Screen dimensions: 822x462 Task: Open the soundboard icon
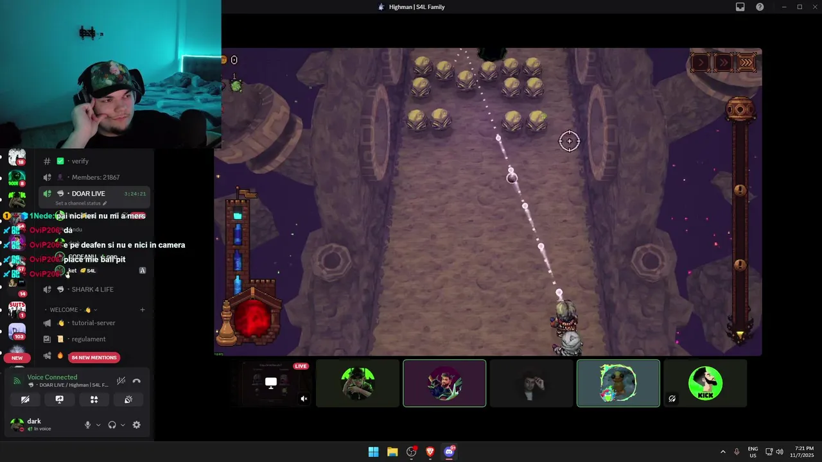(x=128, y=399)
